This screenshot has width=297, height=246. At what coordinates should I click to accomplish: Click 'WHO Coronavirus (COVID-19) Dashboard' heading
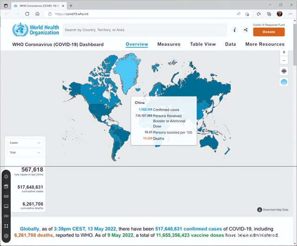click(x=58, y=44)
